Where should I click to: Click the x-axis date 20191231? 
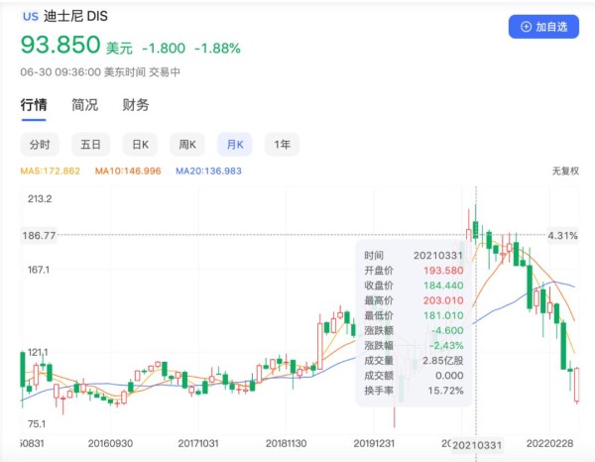pos(374,443)
